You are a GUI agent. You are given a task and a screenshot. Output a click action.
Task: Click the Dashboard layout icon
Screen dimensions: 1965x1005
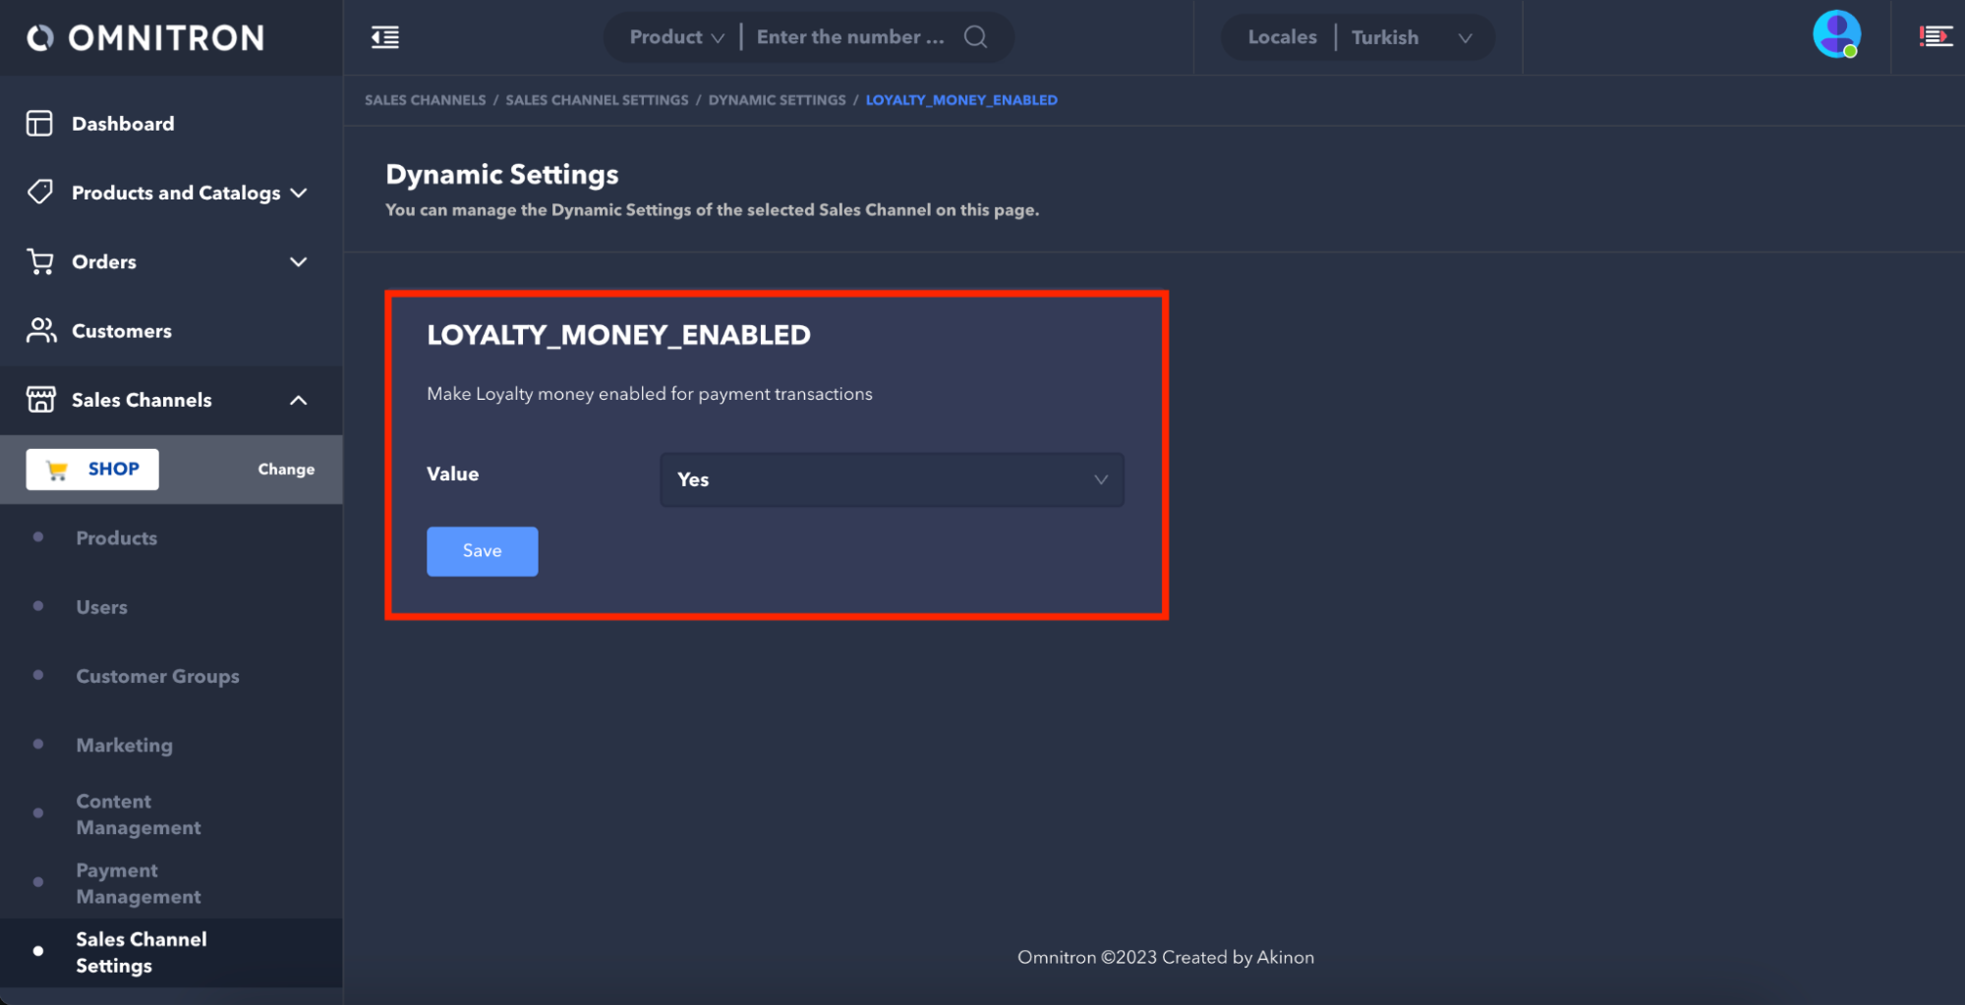[39, 124]
